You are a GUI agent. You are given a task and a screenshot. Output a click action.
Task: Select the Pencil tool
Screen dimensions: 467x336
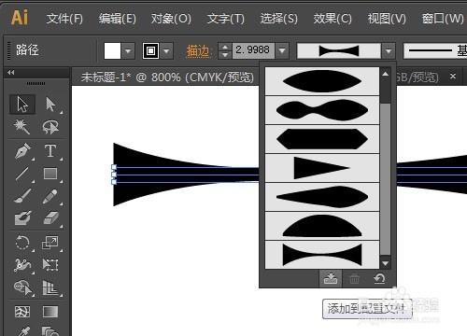(x=50, y=196)
